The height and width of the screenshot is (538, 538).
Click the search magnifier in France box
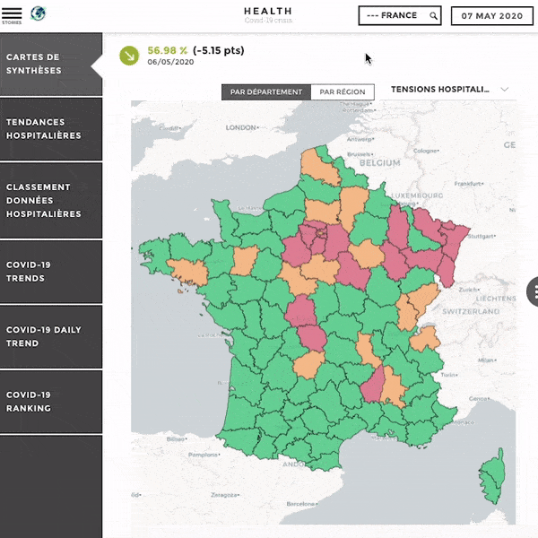click(433, 16)
